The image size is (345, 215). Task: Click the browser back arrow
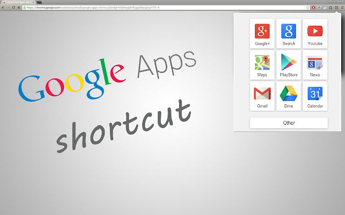pyautogui.click(x=3, y=8)
